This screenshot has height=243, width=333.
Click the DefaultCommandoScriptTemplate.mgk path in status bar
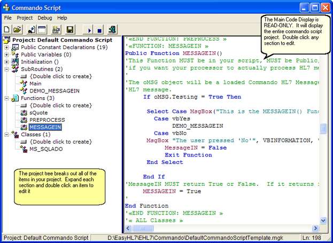[196, 238]
